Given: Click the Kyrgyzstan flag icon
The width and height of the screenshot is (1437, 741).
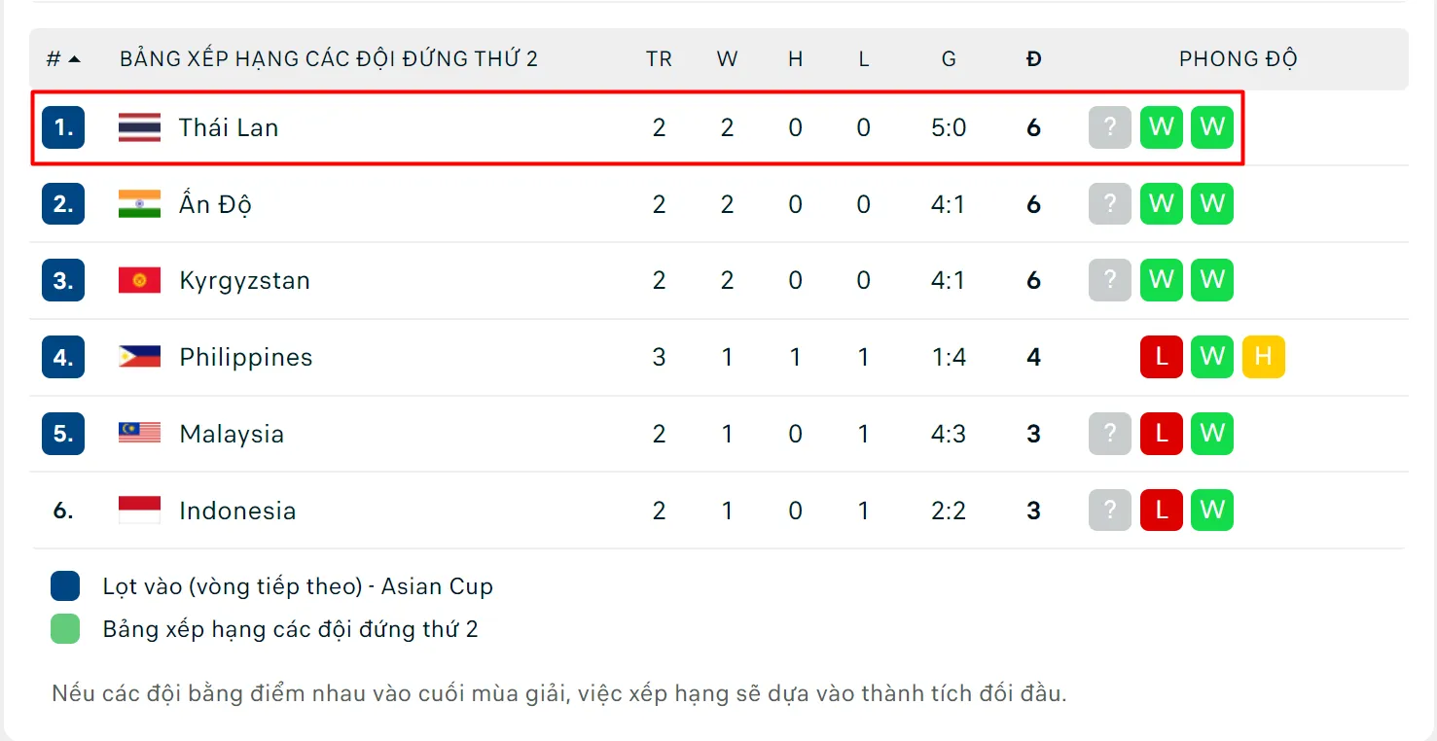Looking at the screenshot, I should (139, 281).
